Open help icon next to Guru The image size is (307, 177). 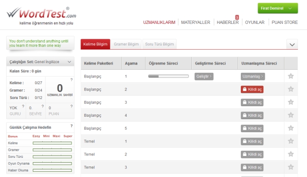pos(23,106)
